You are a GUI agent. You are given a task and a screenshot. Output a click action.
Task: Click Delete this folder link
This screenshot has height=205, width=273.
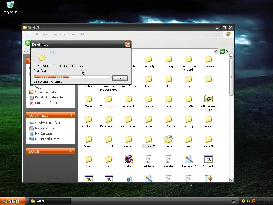click(46, 103)
